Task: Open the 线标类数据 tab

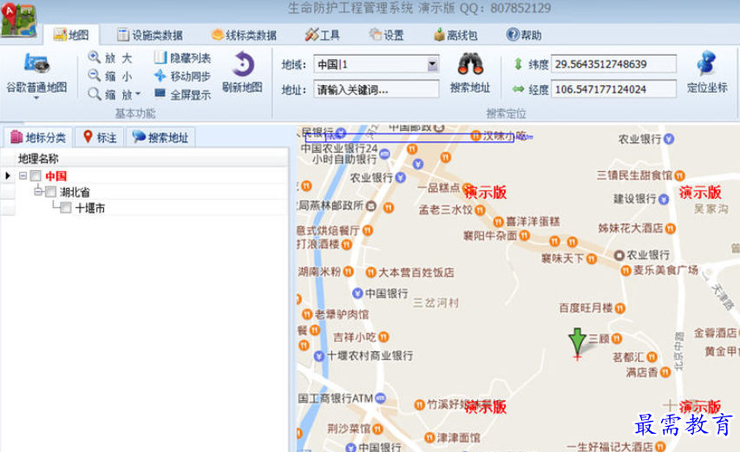Action: pos(244,35)
